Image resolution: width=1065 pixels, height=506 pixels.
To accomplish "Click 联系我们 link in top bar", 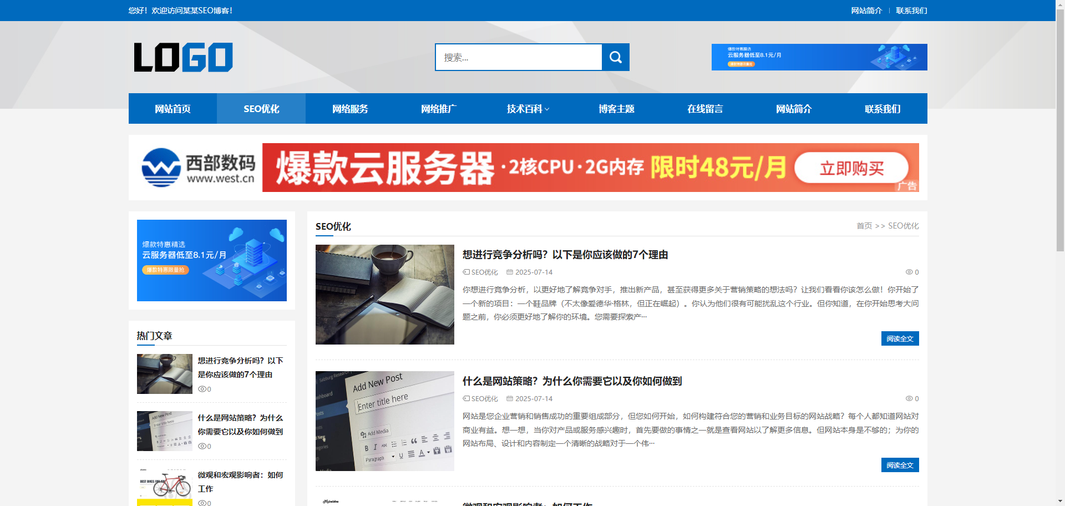I will pyautogui.click(x=911, y=11).
